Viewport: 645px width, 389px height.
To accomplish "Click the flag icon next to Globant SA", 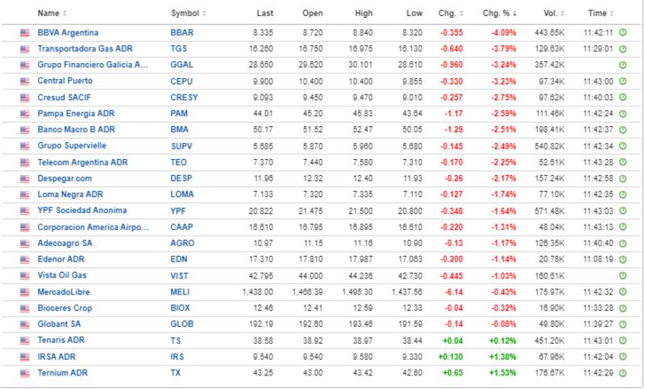I will 25,324.
